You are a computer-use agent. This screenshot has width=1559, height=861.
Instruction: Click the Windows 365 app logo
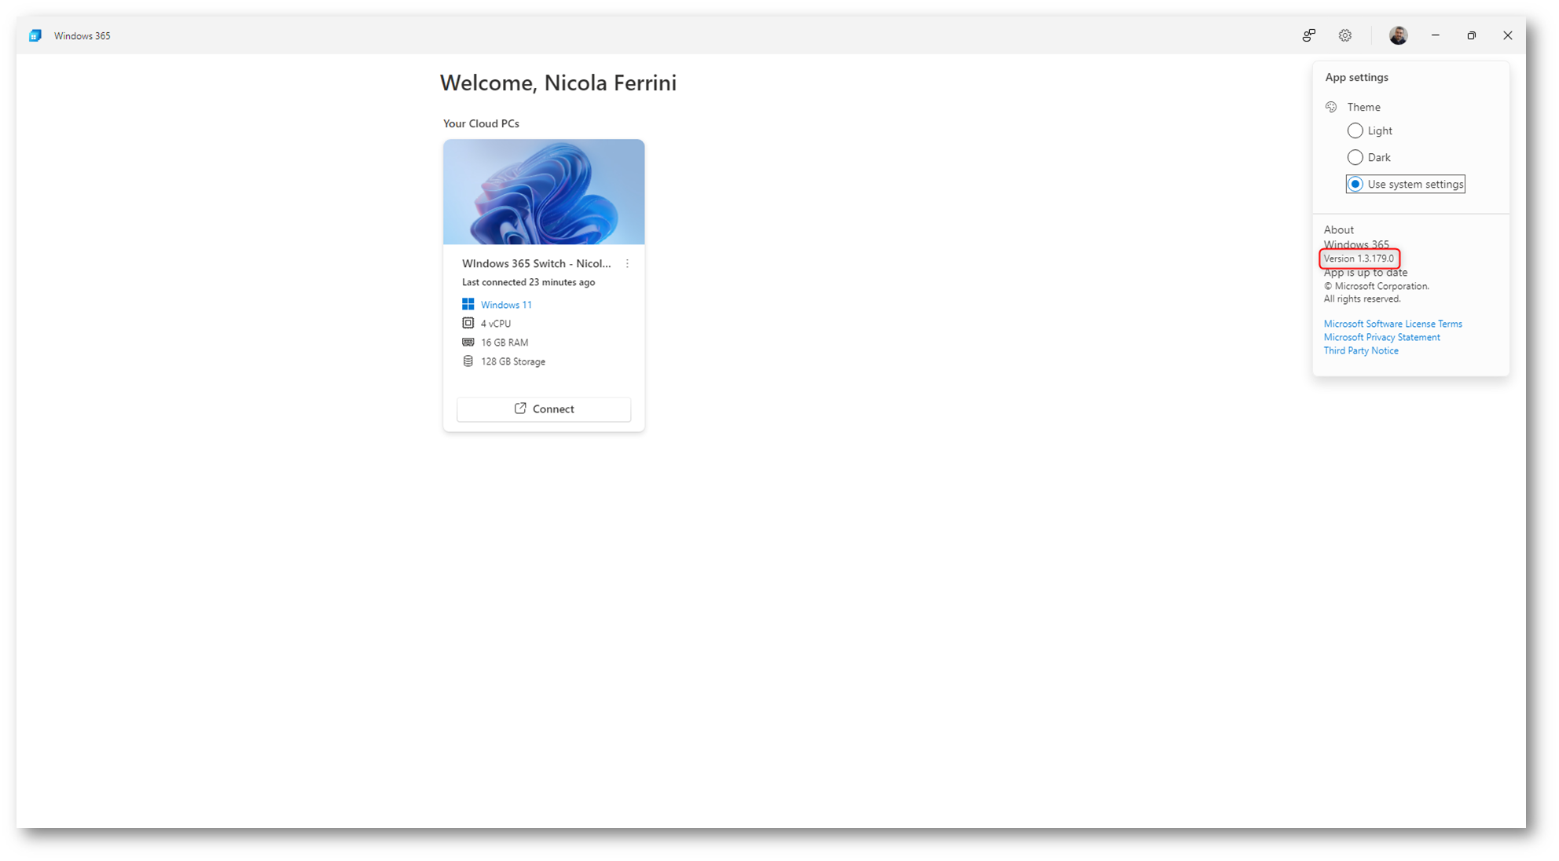(35, 35)
